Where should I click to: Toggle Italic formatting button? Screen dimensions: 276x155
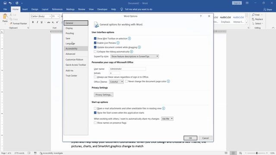tap(38, 22)
